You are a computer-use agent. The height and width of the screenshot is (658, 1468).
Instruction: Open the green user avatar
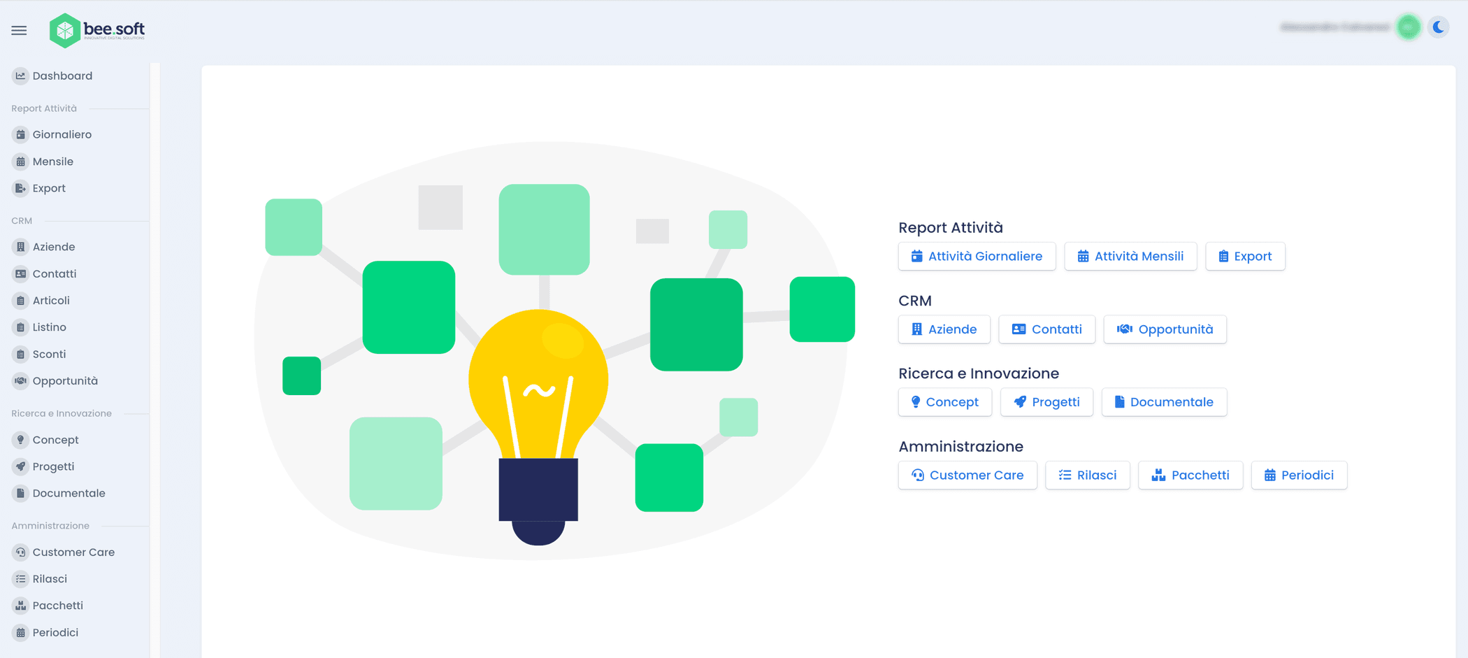tap(1408, 27)
